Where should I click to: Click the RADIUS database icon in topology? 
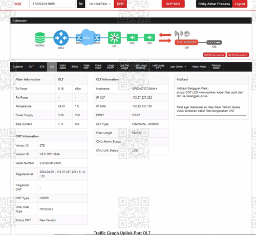coord(40,38)
